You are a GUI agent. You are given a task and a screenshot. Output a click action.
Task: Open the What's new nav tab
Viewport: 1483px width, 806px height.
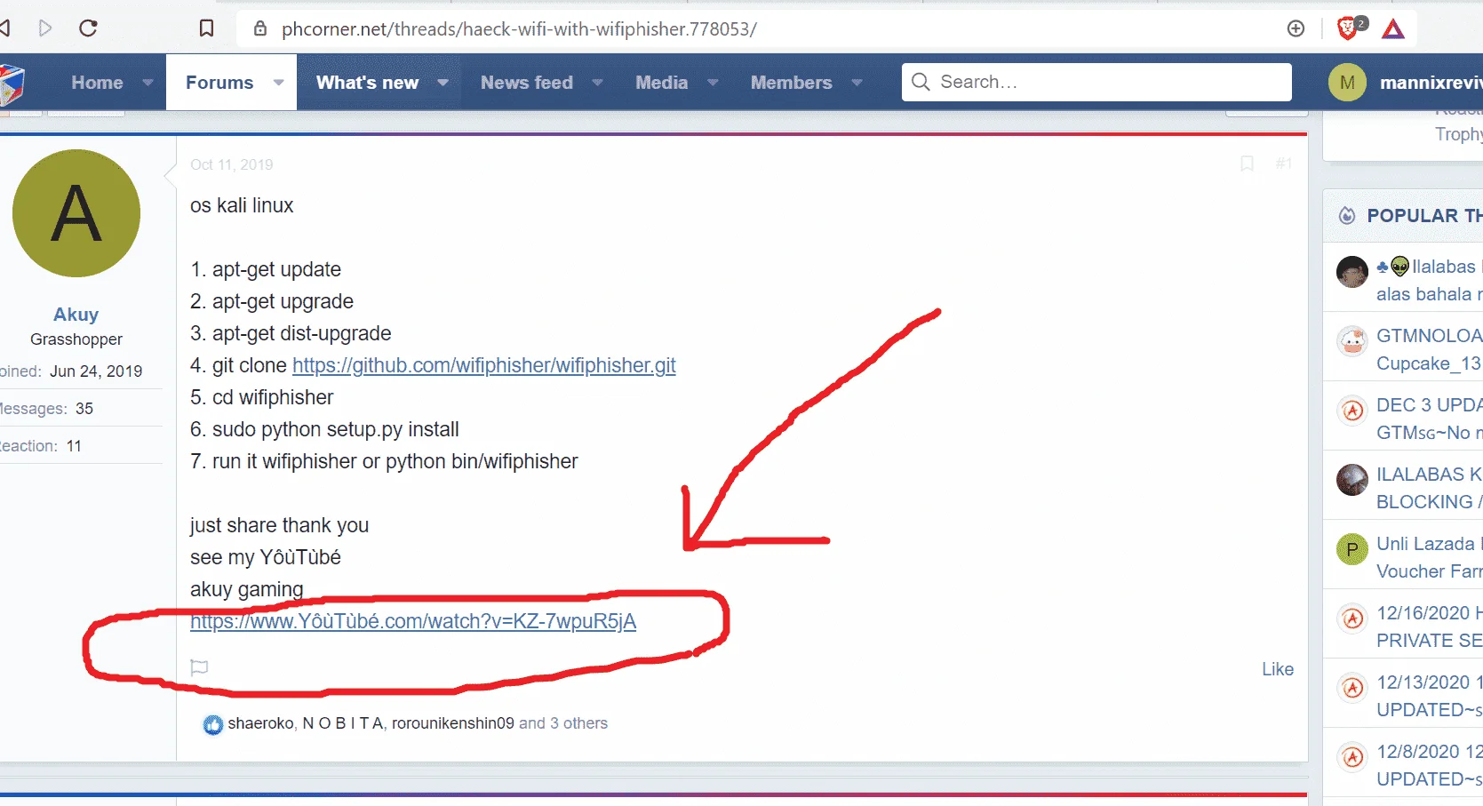pyautogui.click(x=367, y=83)
